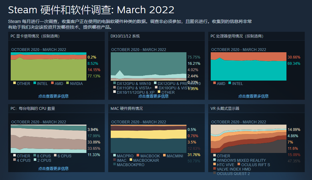Open the GPU chart's 点击查看更多信息 link
Image resolution: width=312 pixels, height=180 pixels.
pos(53,96)
